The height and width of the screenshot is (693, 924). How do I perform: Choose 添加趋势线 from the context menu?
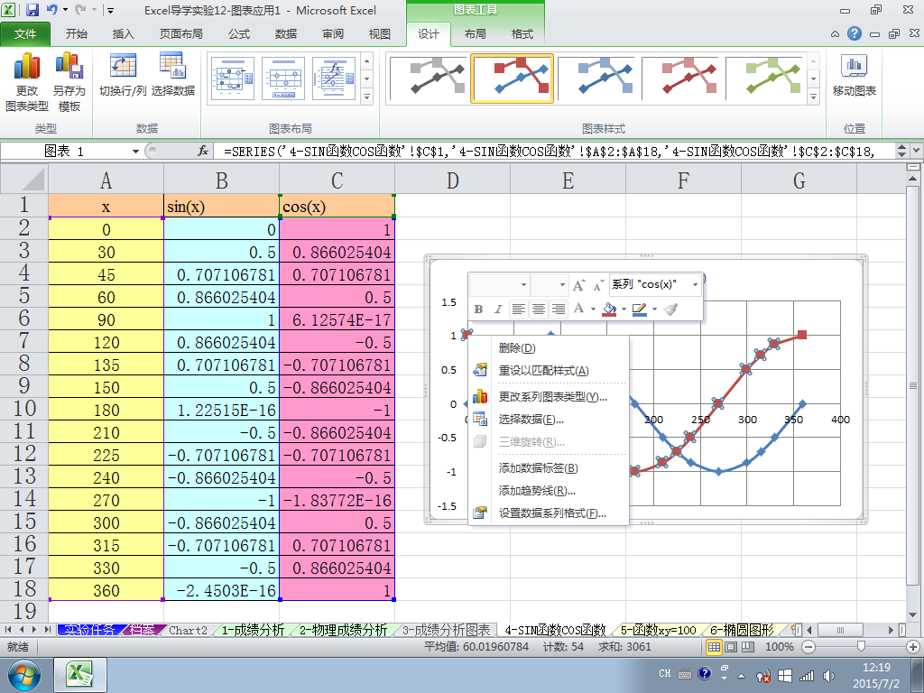(537, 491)
